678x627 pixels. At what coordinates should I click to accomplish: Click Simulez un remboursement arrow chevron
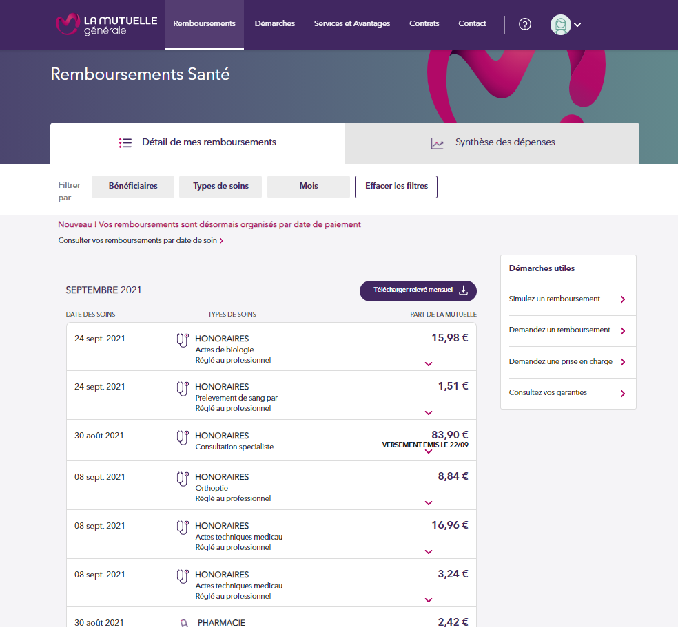pos(624,299)
